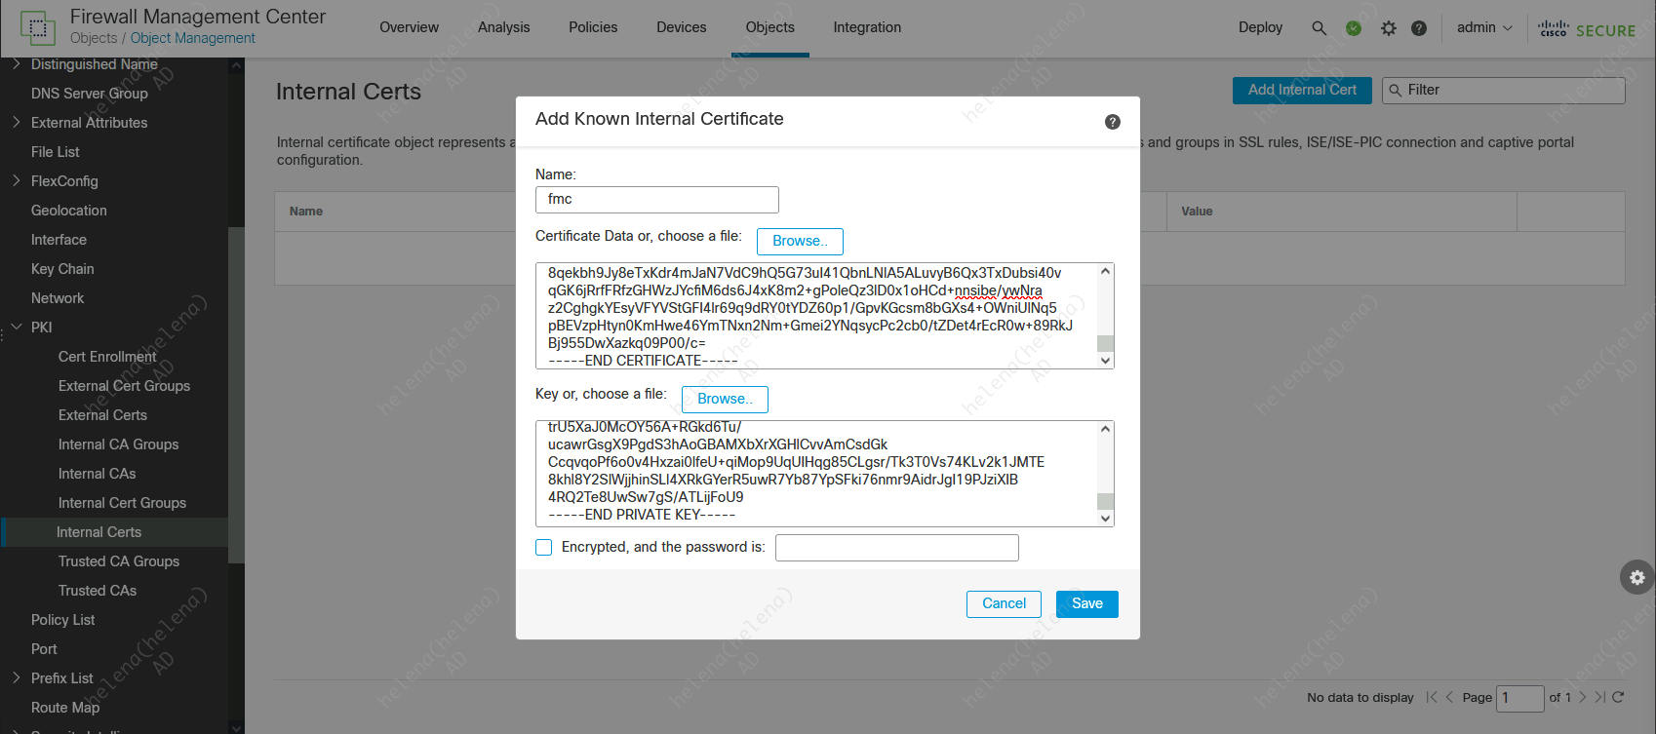Expand the External Attributes node
Screen dimensions: 1656x734
point(17,123)
